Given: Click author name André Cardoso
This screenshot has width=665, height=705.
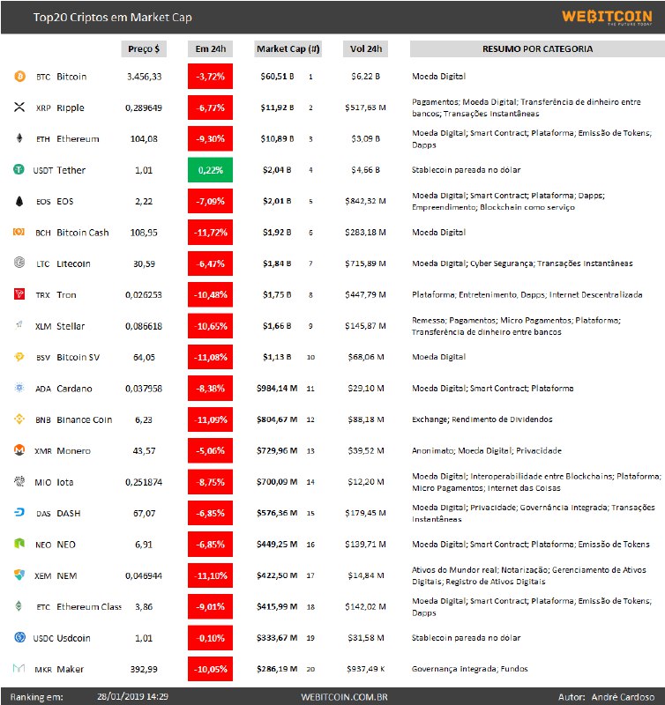Looking at the screenshot, I should (623, 697).
